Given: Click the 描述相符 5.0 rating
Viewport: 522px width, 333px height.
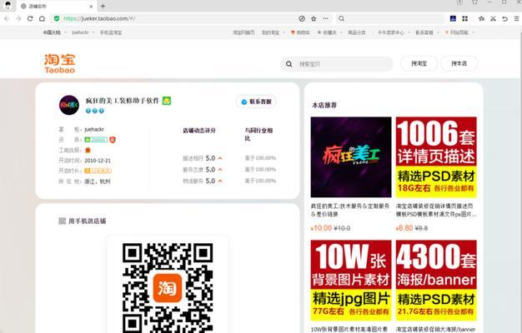Looking at the screenshot, I should (x=203, y=158).
